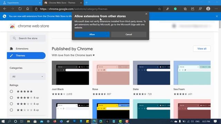The width and height of the screenshot is (221, 124).
Task: Open Edge Settings and more menu
Action: 216,9
